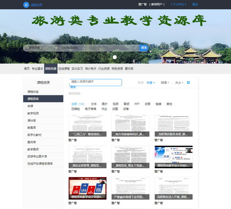Sort resources by 时间
This screenshot has width=231, height=209.
pos(165,83)
